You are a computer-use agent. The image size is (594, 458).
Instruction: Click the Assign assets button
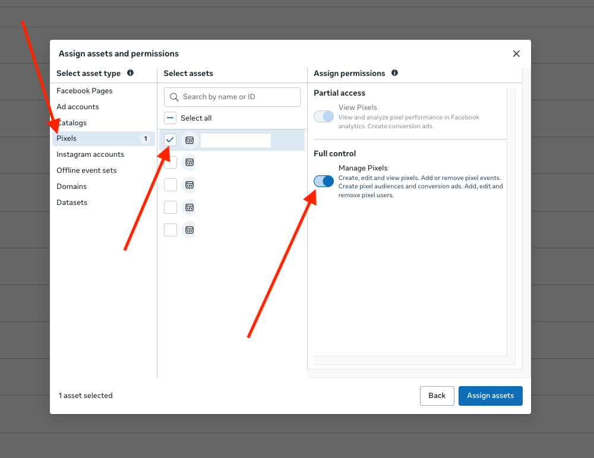pos(490,396)
